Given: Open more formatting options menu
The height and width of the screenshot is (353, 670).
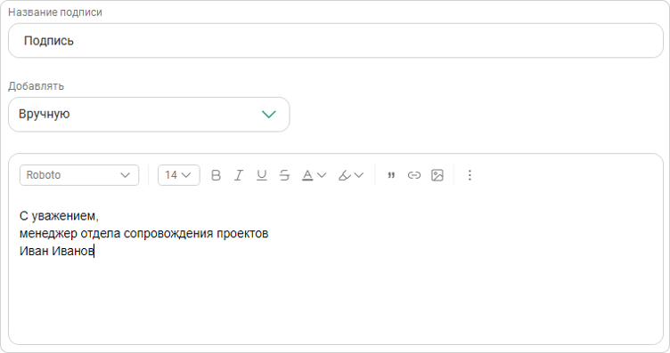Looking at the screenshot, I should point(470,175).
